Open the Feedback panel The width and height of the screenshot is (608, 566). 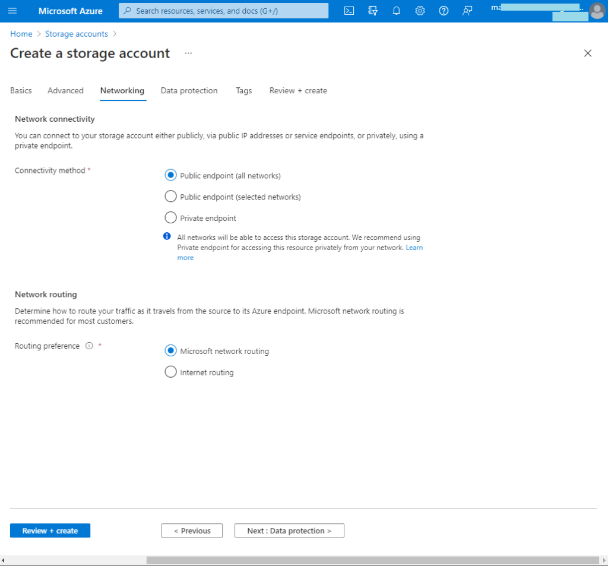pyautogui.click(x=467, y=11)
